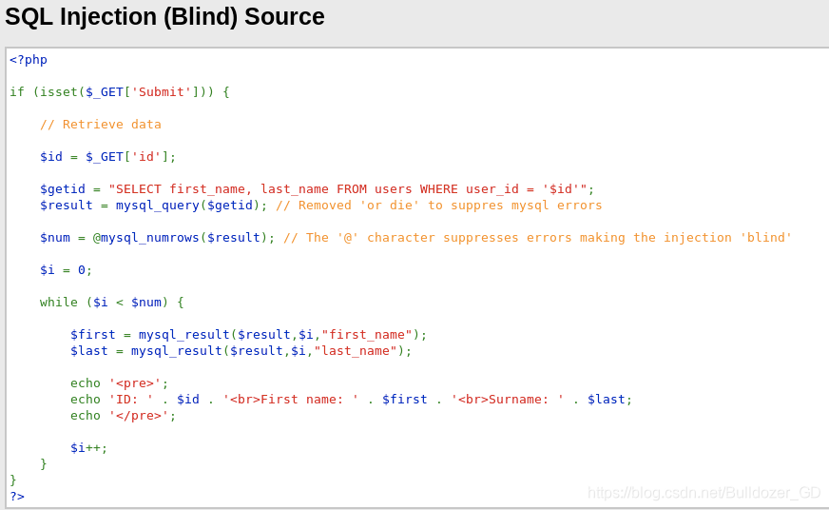Click the line 'while ($i < $num) {'
This screenshot has width=829, height=510.
[x=111, y=303]
